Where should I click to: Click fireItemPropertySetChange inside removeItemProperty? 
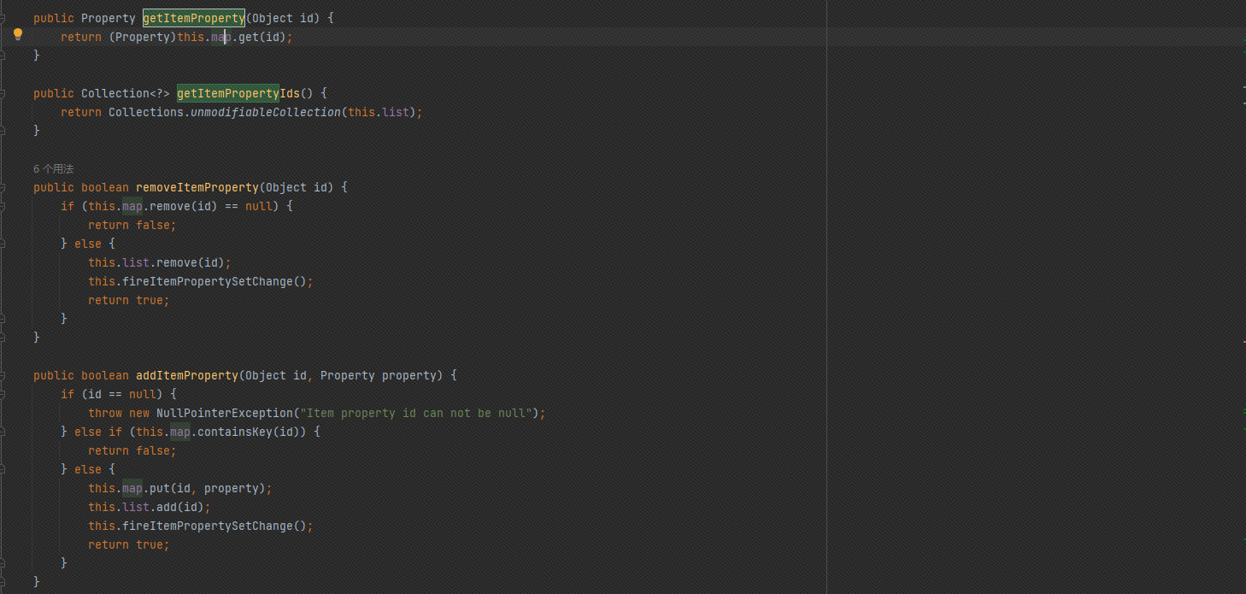(208, 281)
